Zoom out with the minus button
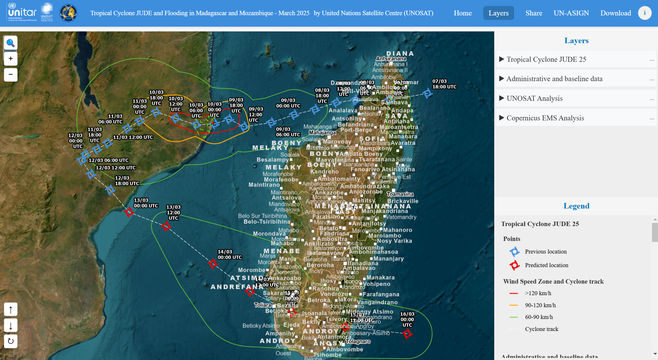The image size is (658, 360). coord(11,74)
